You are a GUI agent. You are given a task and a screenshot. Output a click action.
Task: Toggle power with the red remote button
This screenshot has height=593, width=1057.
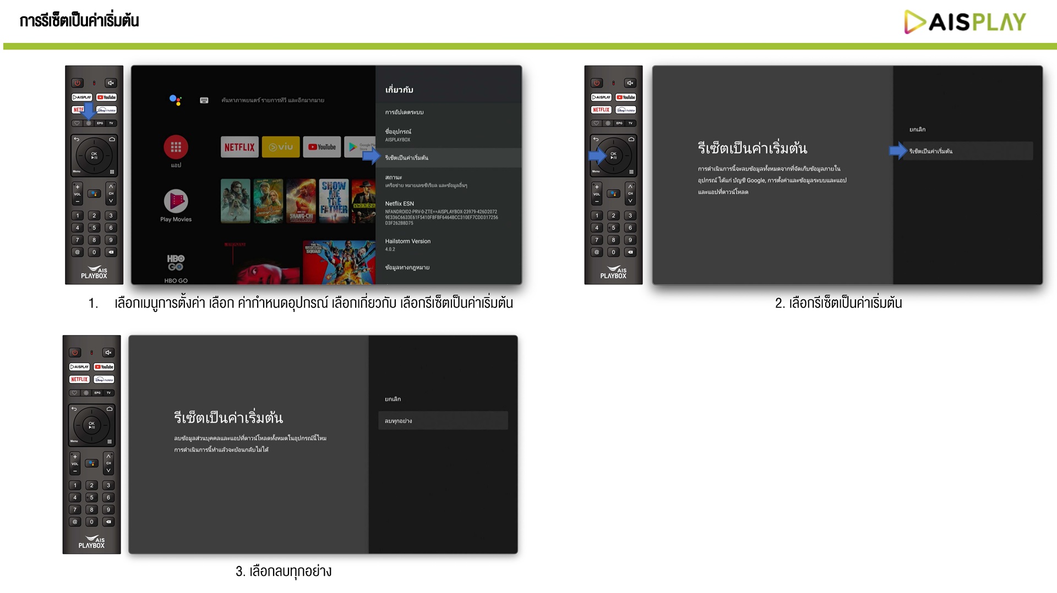(77, 83)
